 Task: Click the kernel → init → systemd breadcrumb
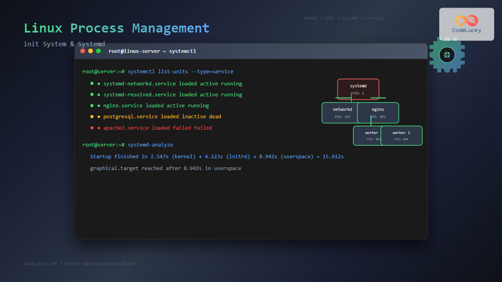(x=344, y=18)
